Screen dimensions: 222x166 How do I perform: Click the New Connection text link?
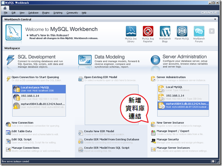coord(22,123)
